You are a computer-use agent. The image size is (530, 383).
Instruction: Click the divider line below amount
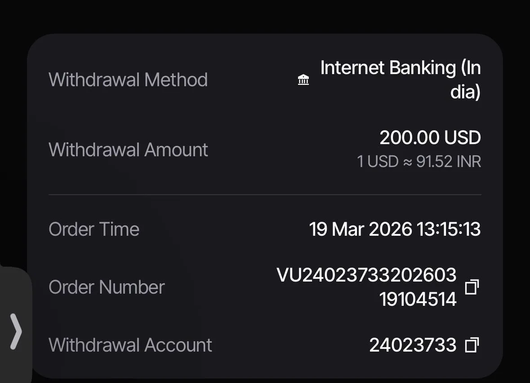click(x=265, y=194)
